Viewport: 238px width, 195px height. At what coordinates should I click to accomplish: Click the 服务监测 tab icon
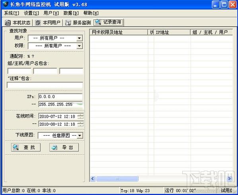pos(68,23)
